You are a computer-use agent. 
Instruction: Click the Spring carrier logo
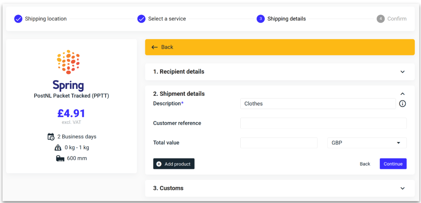[68, 70]
